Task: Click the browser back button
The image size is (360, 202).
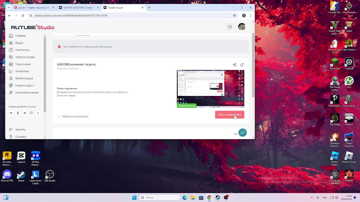Action: [x=9, y=15]
